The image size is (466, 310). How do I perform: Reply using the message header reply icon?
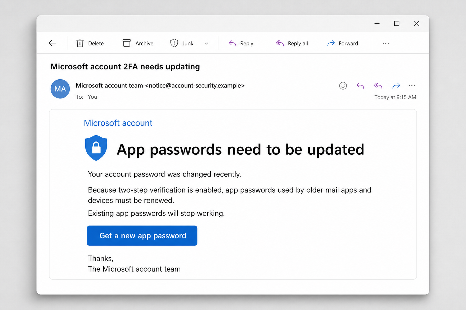[x=360, y=86]
